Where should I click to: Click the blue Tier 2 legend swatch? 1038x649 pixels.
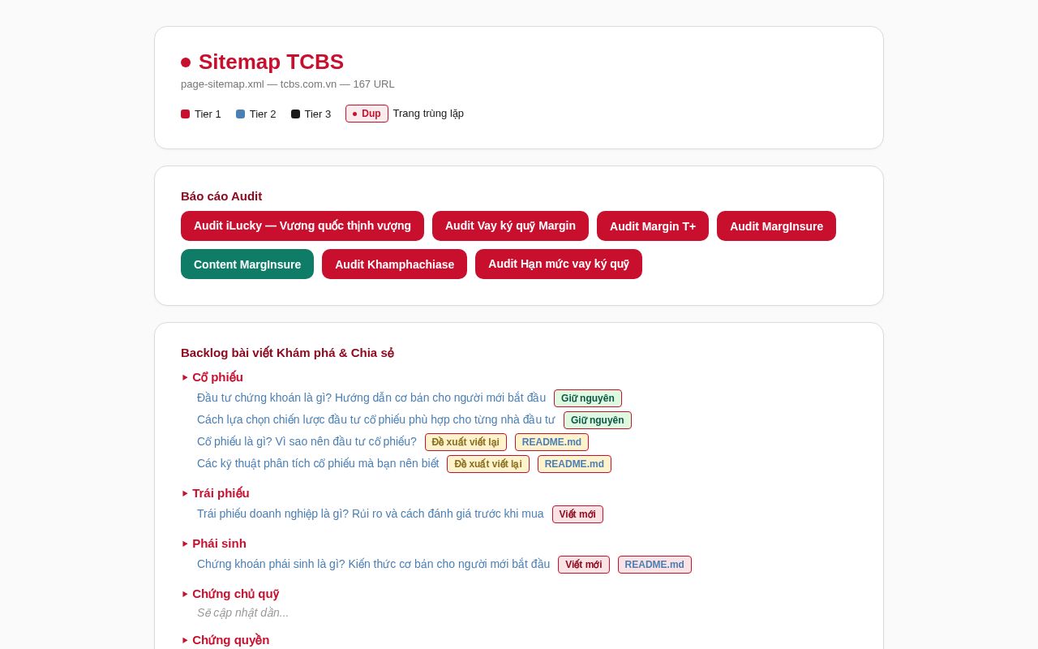[x=240, y=114]
